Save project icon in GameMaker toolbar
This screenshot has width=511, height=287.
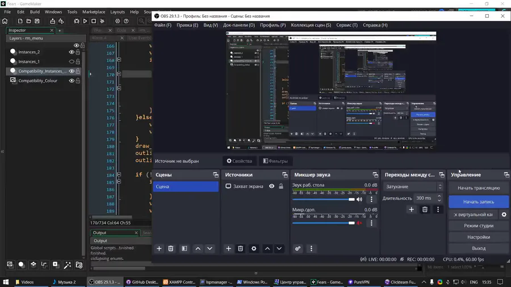tap(37, 21)
